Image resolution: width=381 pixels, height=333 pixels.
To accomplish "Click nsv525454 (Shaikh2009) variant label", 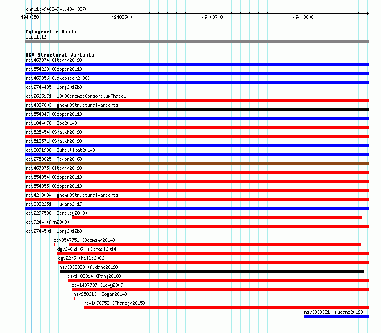I will pyautogui.click(x=54, y=132).
